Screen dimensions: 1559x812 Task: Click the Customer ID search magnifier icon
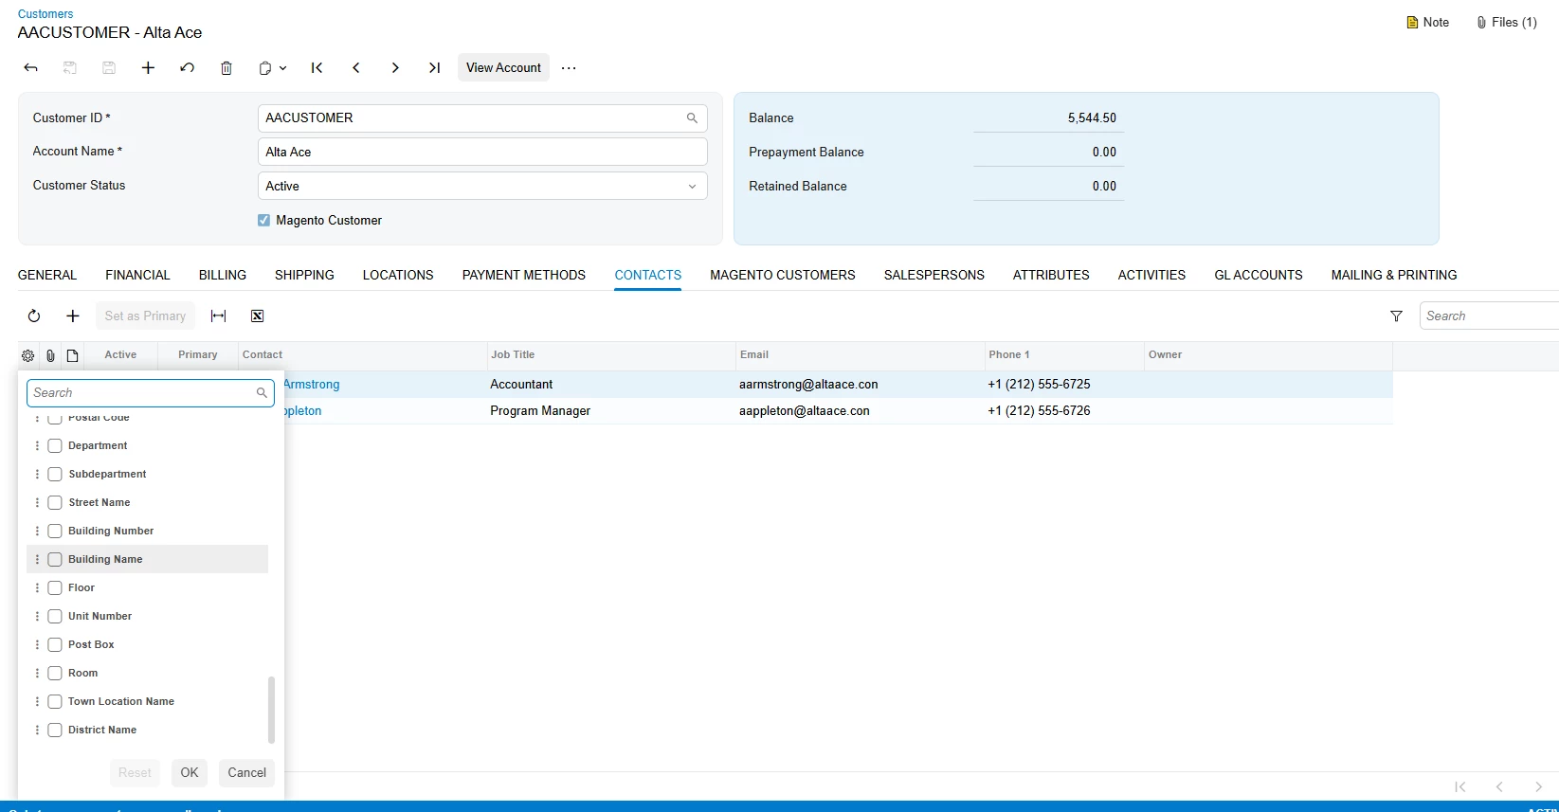click(x=692, y=118)
